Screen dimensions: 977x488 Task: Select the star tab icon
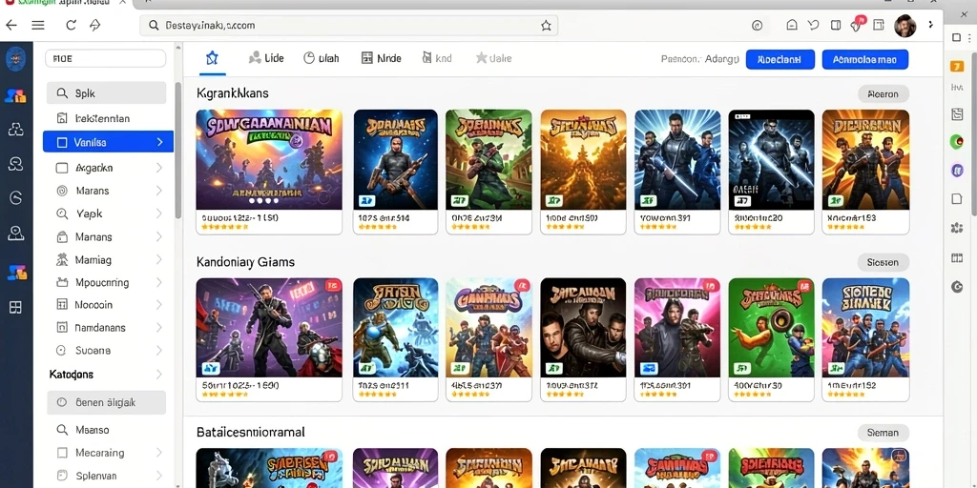pos(212,58)
